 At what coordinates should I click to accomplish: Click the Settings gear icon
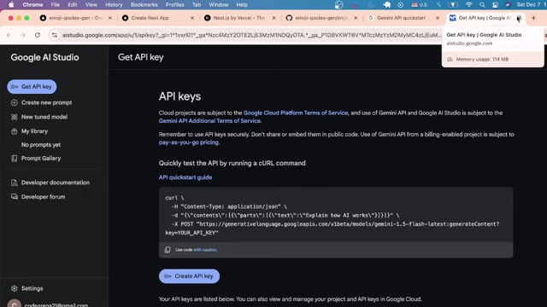[x=14, y=288]
